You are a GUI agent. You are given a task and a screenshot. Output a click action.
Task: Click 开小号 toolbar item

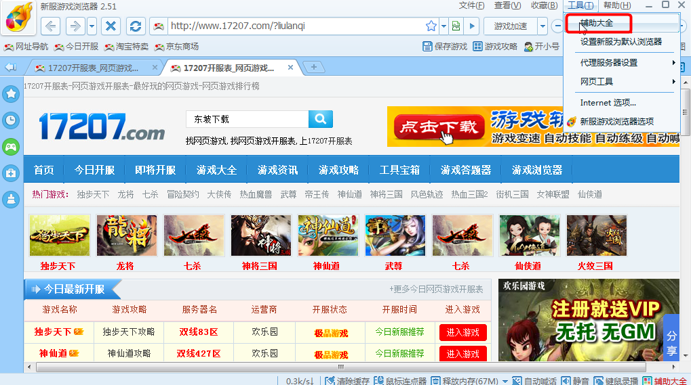tap(542, 47)
